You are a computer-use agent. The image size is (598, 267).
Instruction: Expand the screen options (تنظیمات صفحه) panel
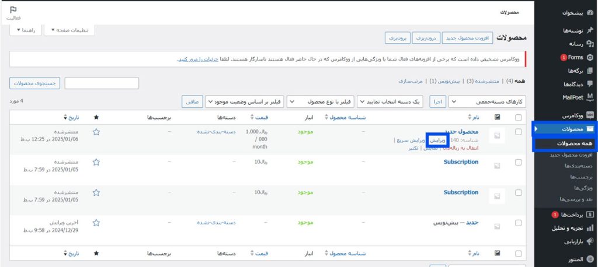point(69,30)
